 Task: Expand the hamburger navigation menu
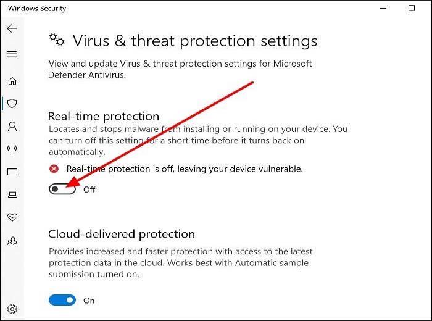pyautogui.click(x=12, y=54)
